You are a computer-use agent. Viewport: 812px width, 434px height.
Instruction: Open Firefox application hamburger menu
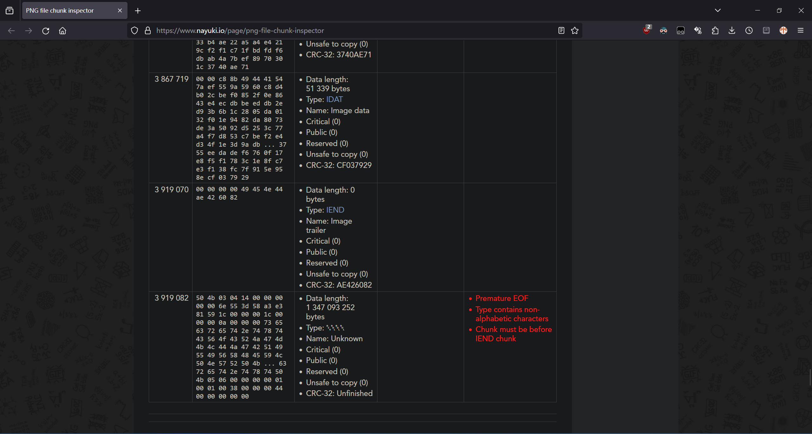801,30
